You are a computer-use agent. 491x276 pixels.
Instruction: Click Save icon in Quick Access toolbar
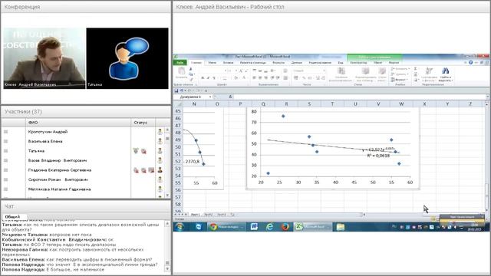(176, 90)
